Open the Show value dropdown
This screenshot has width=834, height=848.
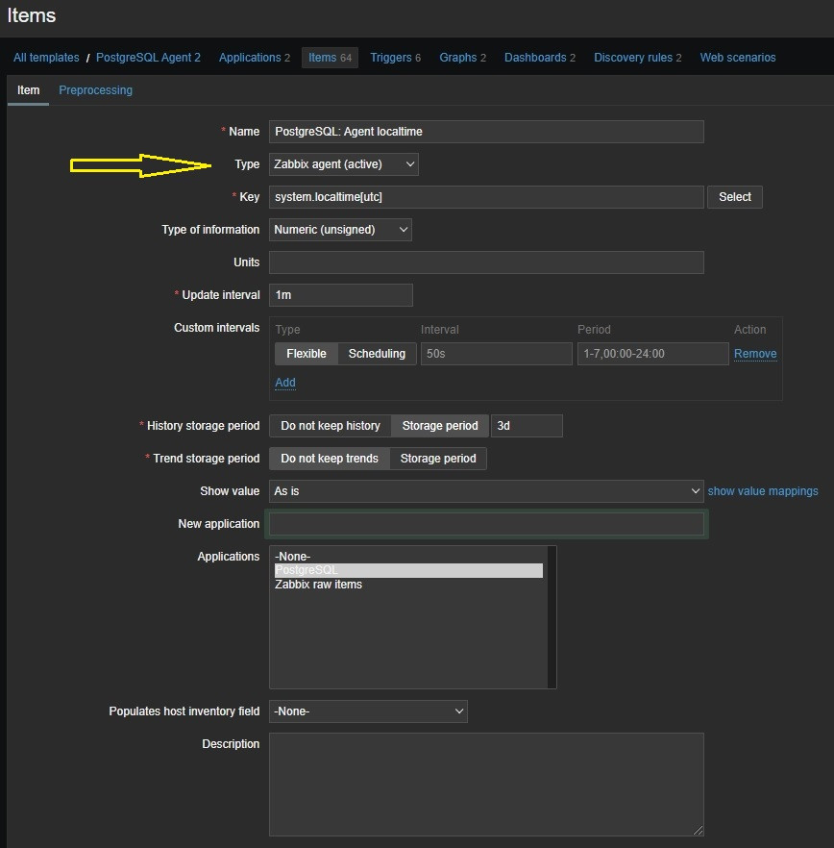click(486, 491)
